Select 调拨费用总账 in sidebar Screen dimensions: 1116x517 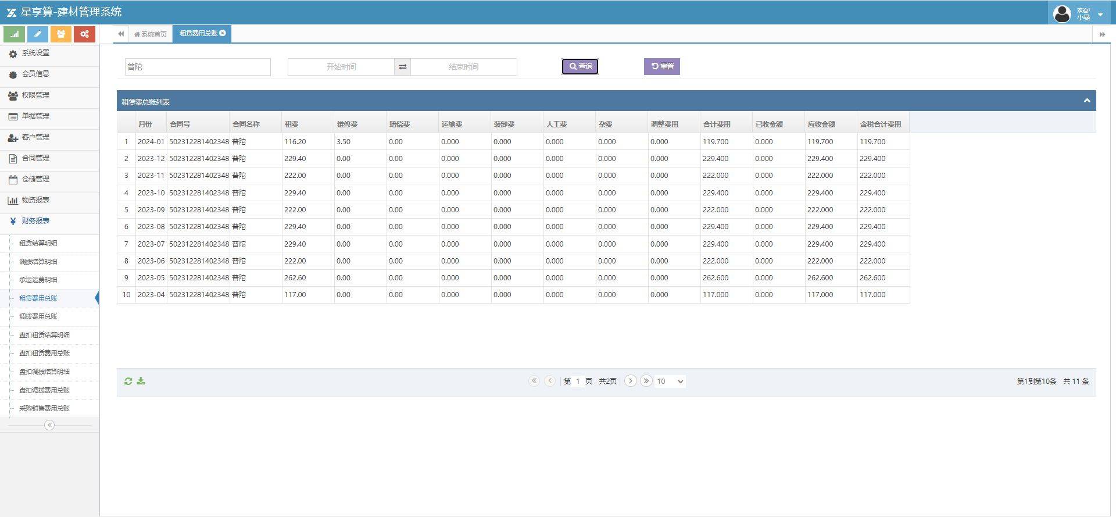38,316
